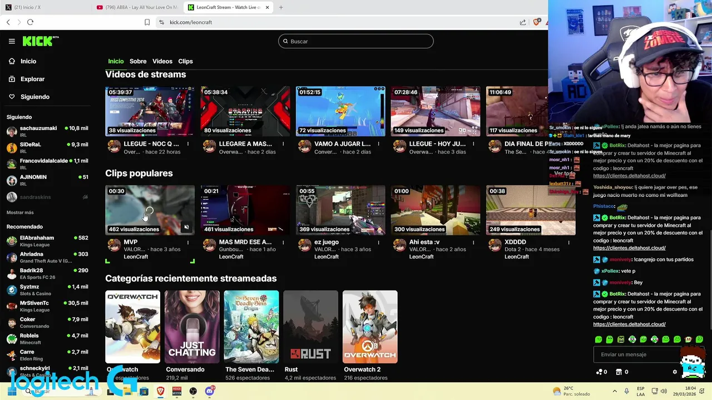The width and height of the screenshot is (712, 400).
Task: Open MrStivenTc recommended channel
Action: pos(47,306)
